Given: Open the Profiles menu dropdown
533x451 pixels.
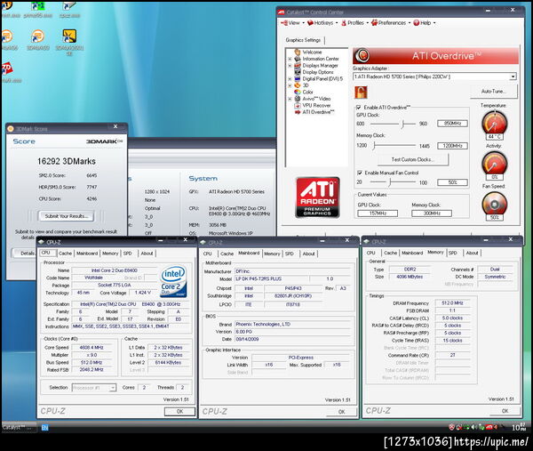Looking at the screenshot, I should 354,23.
